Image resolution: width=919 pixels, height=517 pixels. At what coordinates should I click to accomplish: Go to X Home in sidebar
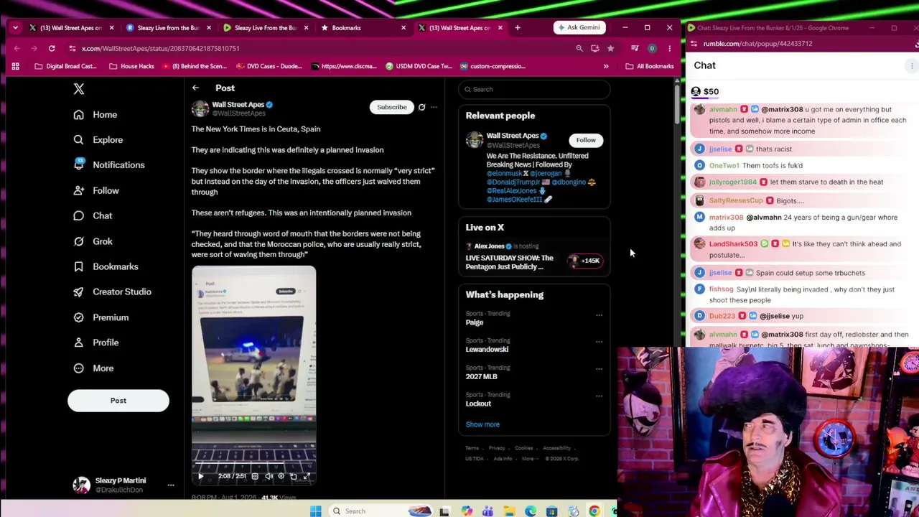pyautogui.click(x=95, y=115)
